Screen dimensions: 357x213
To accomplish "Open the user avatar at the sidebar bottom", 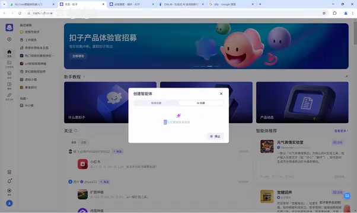I will pos(9,203).
